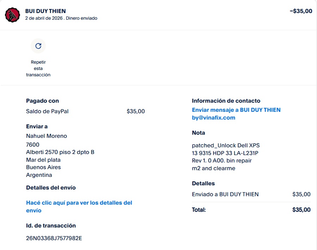Select the "Repetir esta transacción" label
Image resolution: width=317 pixels, height=250 pixels.
click(38, 69)
